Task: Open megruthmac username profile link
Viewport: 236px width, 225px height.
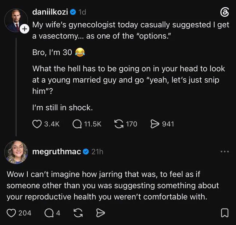Action: coord(56,151)
